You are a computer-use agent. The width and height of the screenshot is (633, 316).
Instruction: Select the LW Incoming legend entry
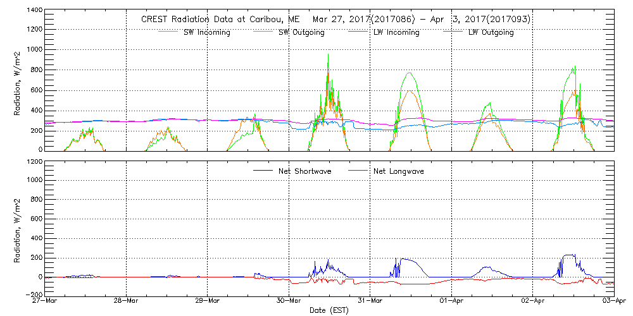pyautogui.click(x=396, y=33)
